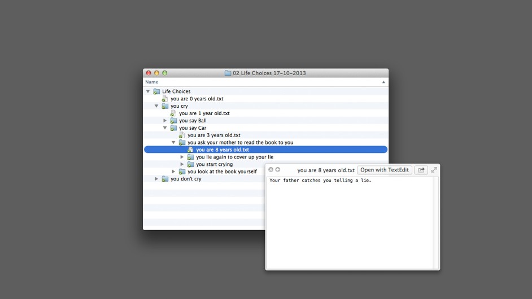Click the 'you are 0 years old.txt' file icon

[x=165, y=99]
